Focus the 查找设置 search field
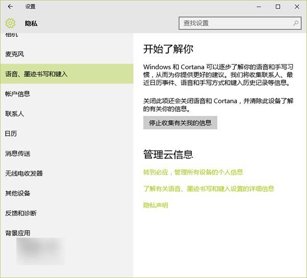 235,23
